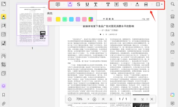Select the text comment T tool
This screenshot has width=178, height=107.
pos(108,4)
